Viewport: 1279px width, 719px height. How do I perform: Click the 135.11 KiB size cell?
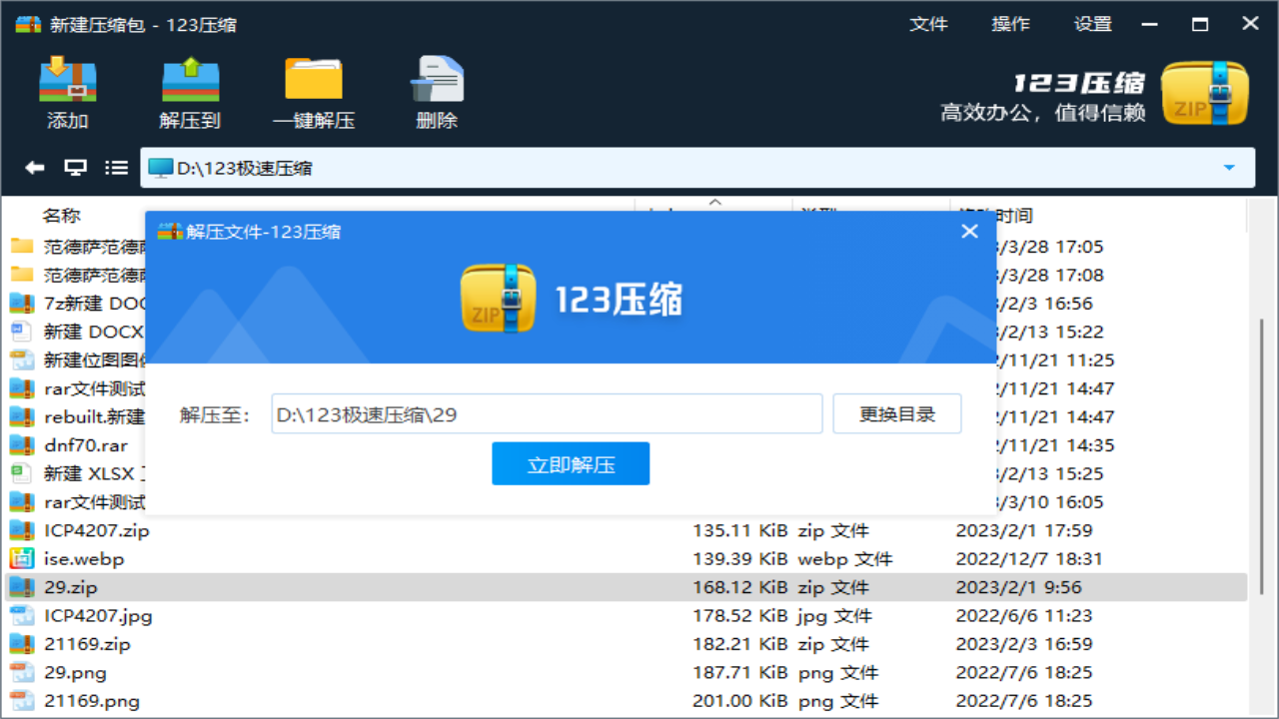[740, 530]
